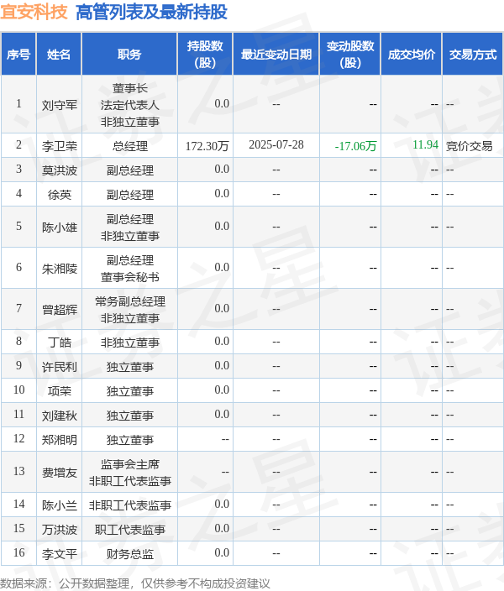
Task: Click the name 丁皓
Action: (60, 343)
